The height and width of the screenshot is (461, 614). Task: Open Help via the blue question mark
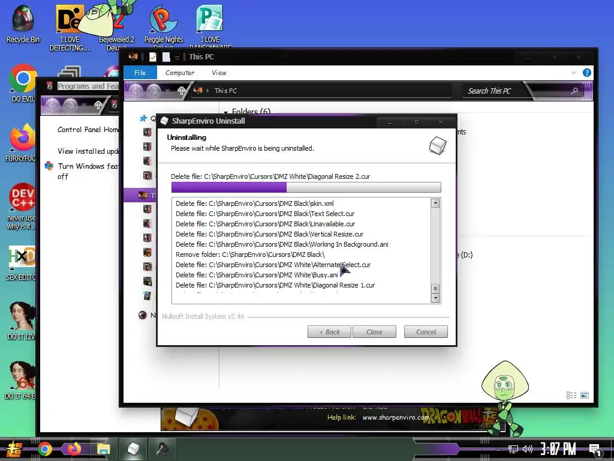pos(586,73)
